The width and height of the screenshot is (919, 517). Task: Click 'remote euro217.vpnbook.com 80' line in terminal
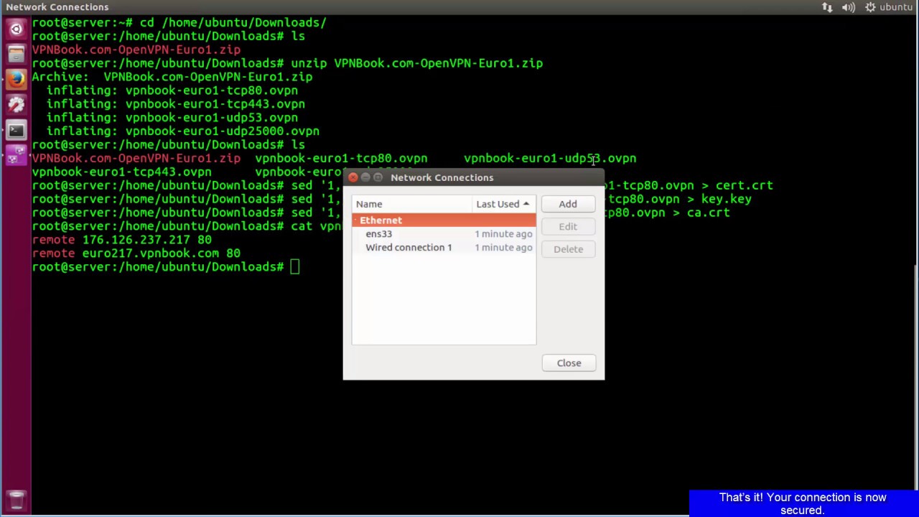point(136,253)
